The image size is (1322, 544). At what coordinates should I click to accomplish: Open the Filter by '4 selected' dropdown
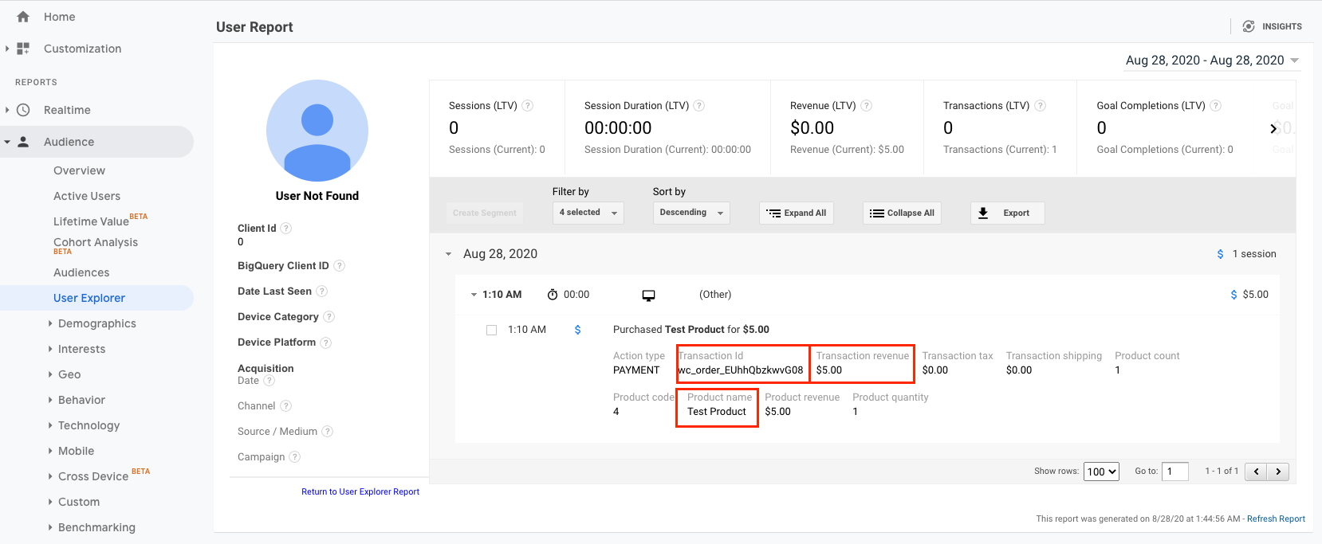588,213
